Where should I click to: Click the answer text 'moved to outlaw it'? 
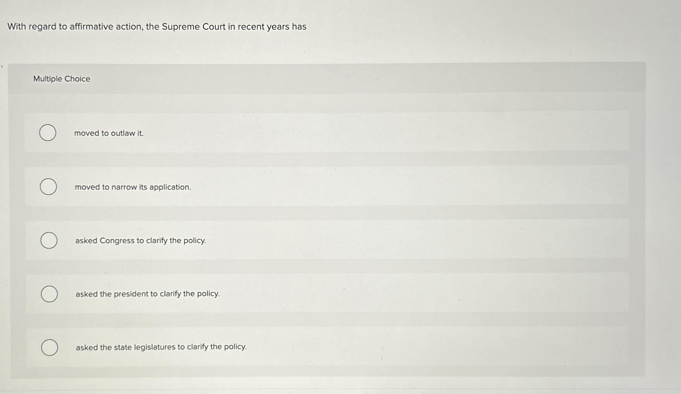coord(109,134)
